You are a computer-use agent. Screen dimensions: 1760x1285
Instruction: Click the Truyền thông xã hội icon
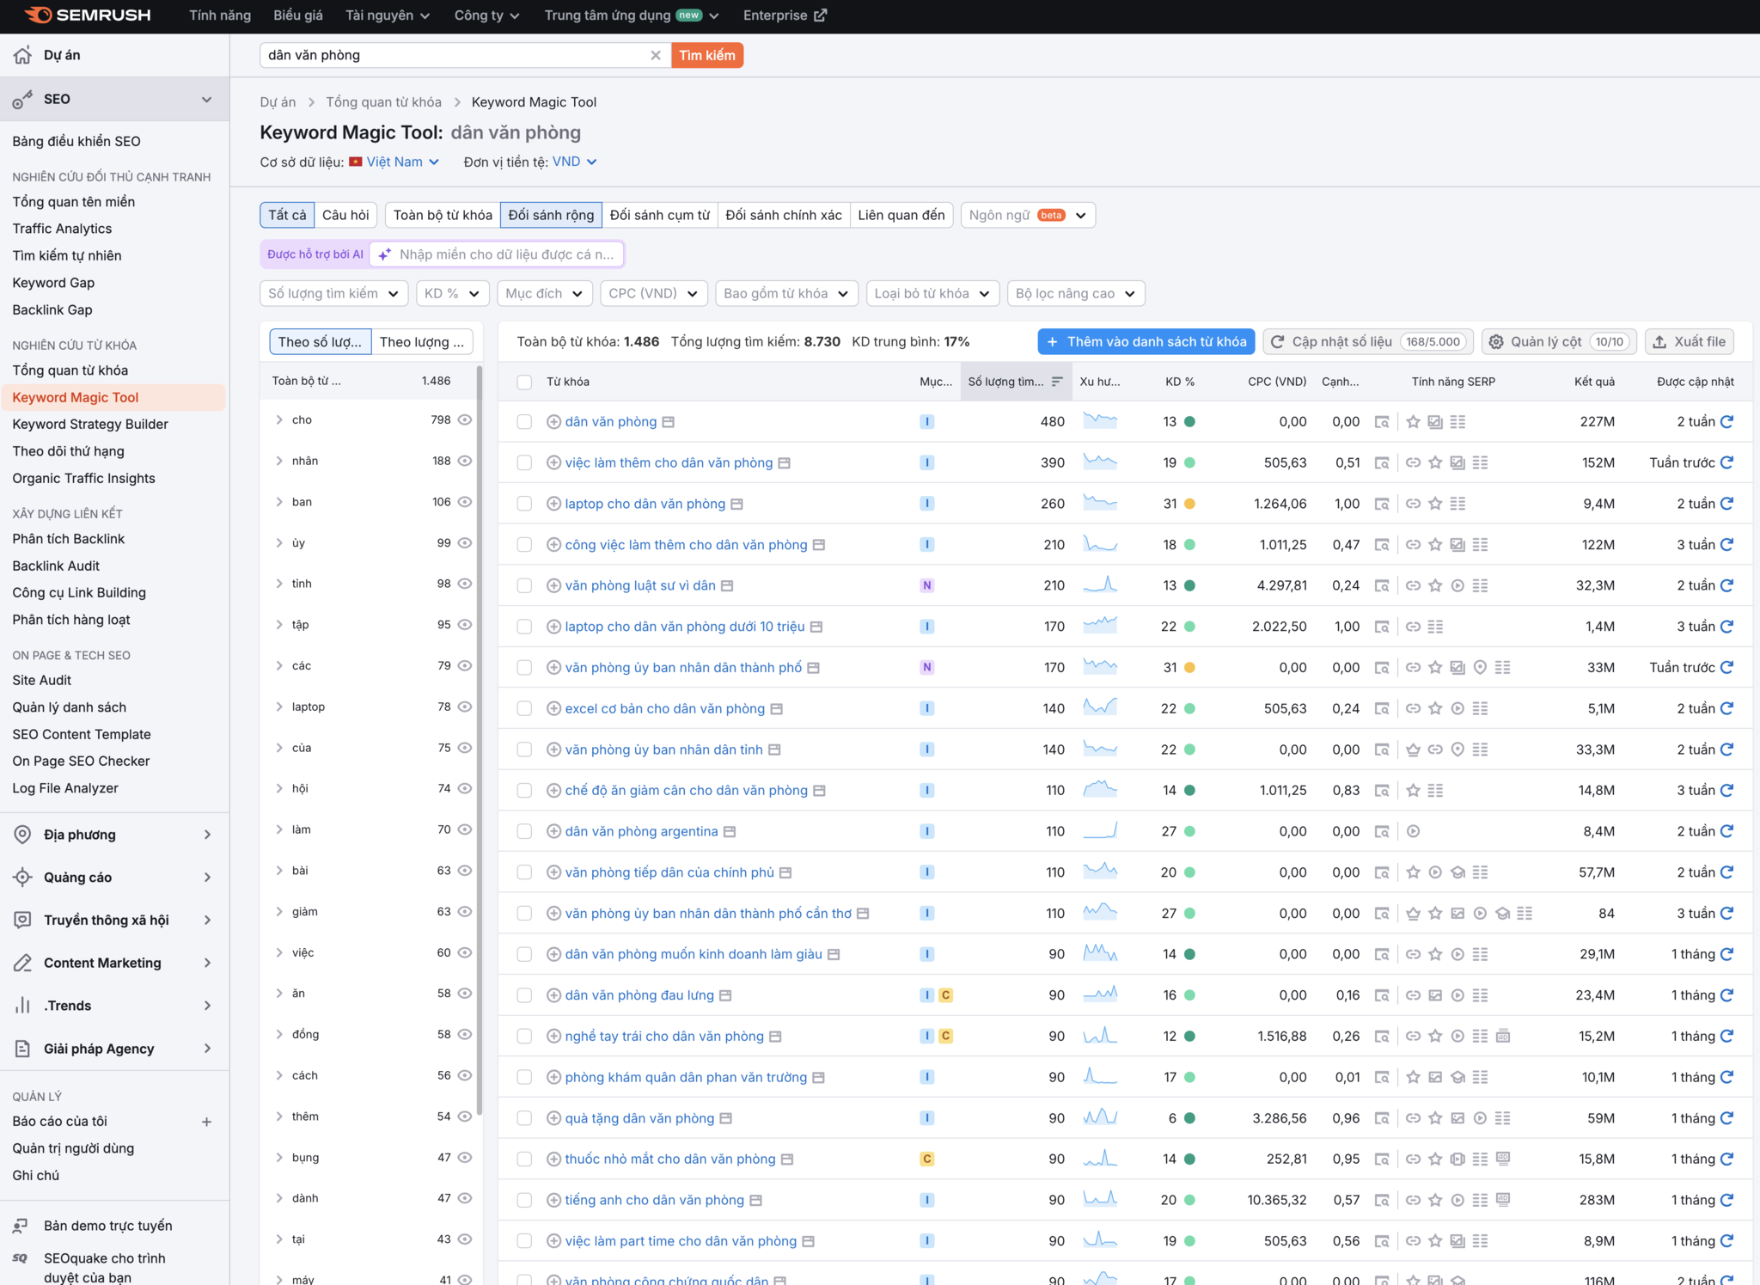pyautogui.click(x=23, y=921)
